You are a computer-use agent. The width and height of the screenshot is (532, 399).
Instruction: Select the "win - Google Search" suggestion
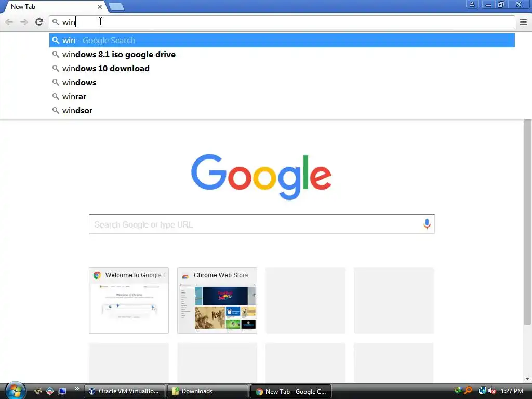coord(282,41)
